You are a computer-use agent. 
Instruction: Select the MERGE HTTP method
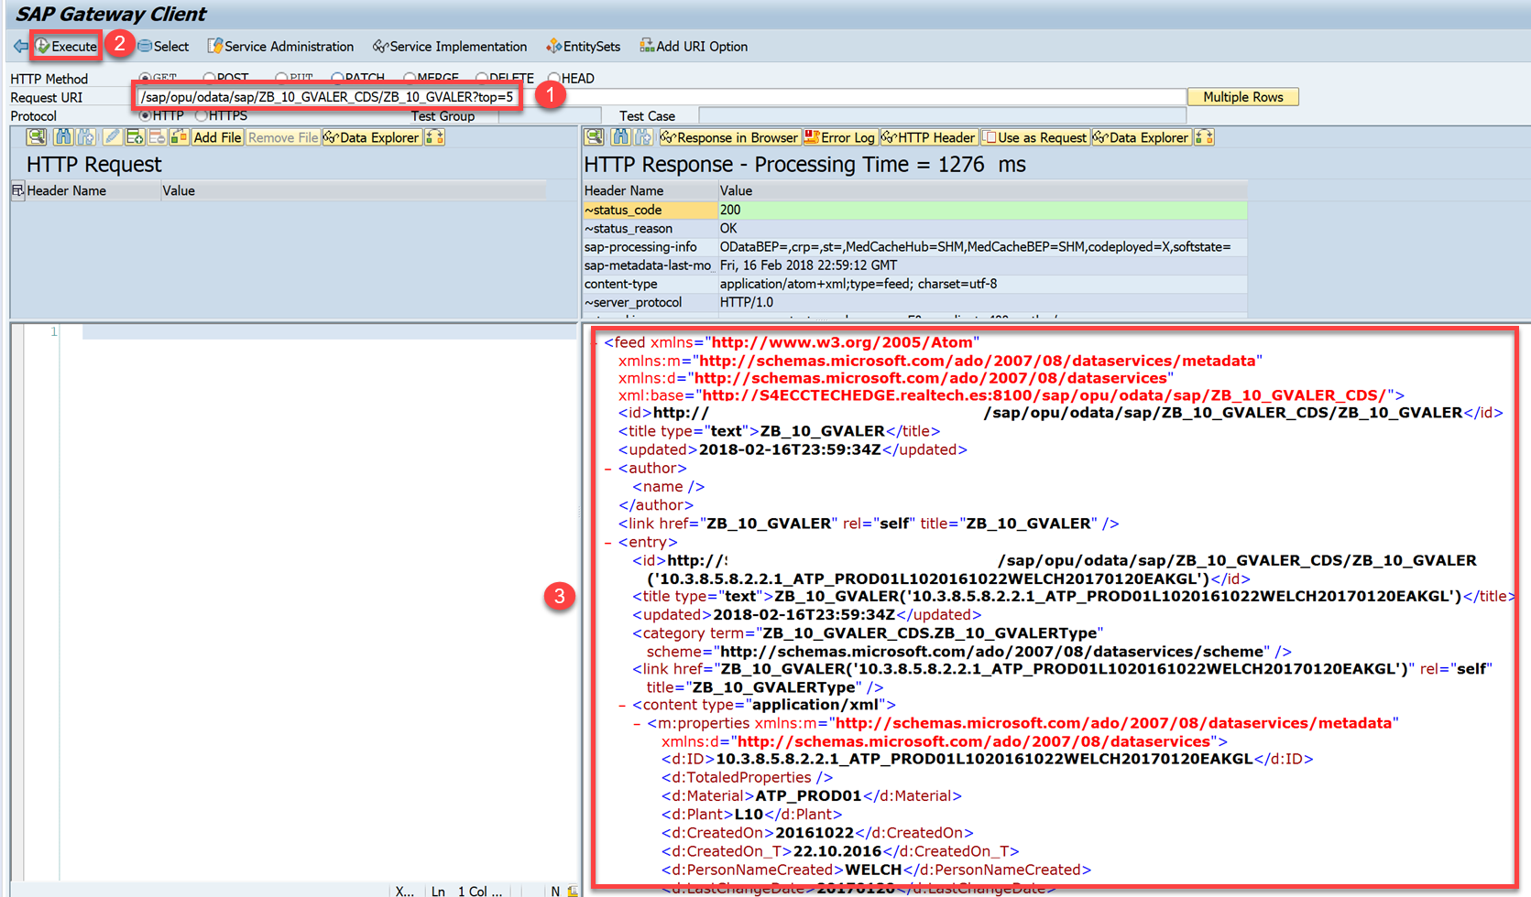[x=410, y=78]
